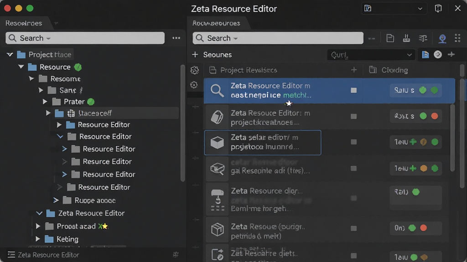Click the icon beside 'gal Reseonte adi (tirs)'
467x262 pixels.
(x=217, y=169)
